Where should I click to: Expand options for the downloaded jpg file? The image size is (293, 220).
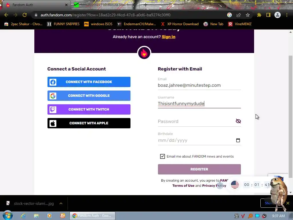pyautogui.click(x=61, y=203)
